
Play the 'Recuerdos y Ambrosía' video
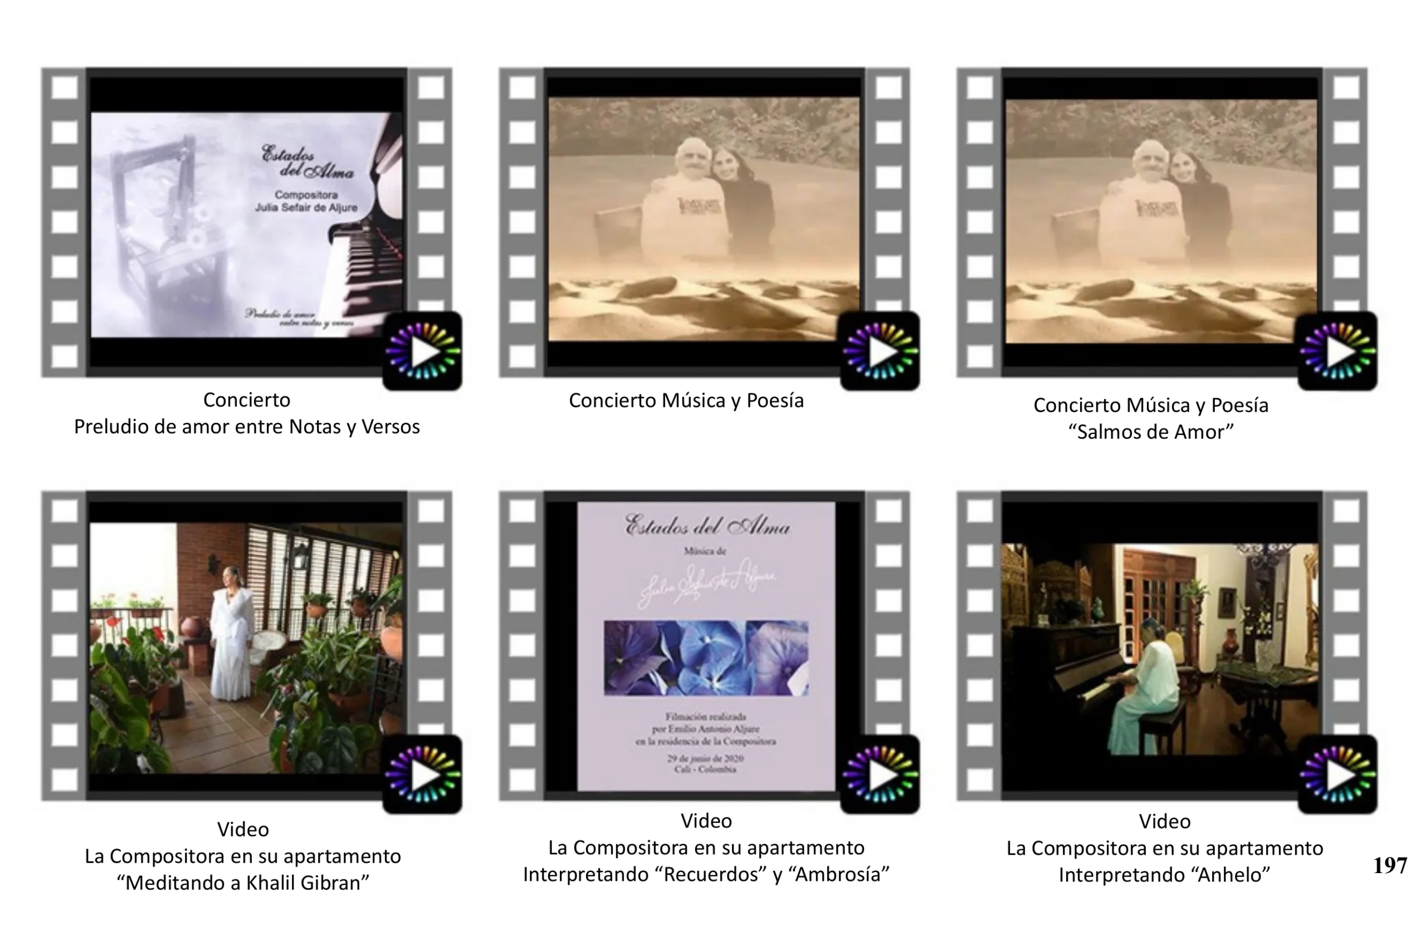(880, 775)
